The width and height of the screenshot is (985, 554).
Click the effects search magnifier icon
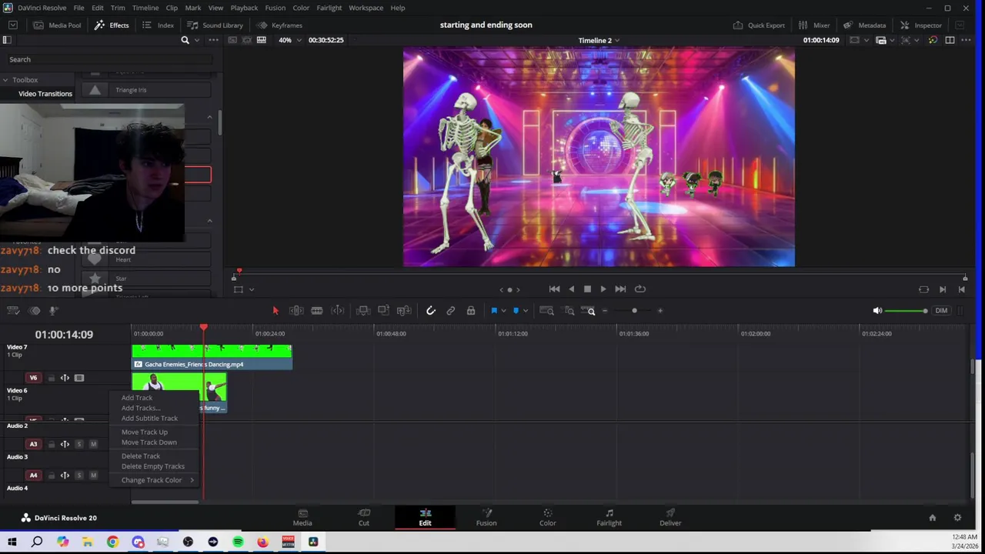click(185, 40)
